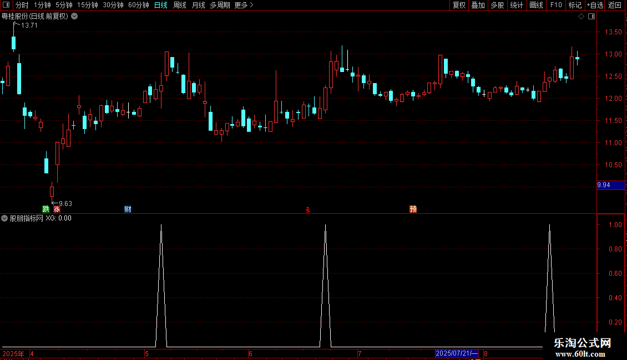Image resolution: width=627 pixels, height=360 pixels.
Task: Click the 粤桂股份(日线.前复权) chart title
Action: 35,17
